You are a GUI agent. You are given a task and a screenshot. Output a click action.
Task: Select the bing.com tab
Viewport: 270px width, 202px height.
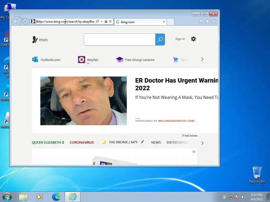140,22
